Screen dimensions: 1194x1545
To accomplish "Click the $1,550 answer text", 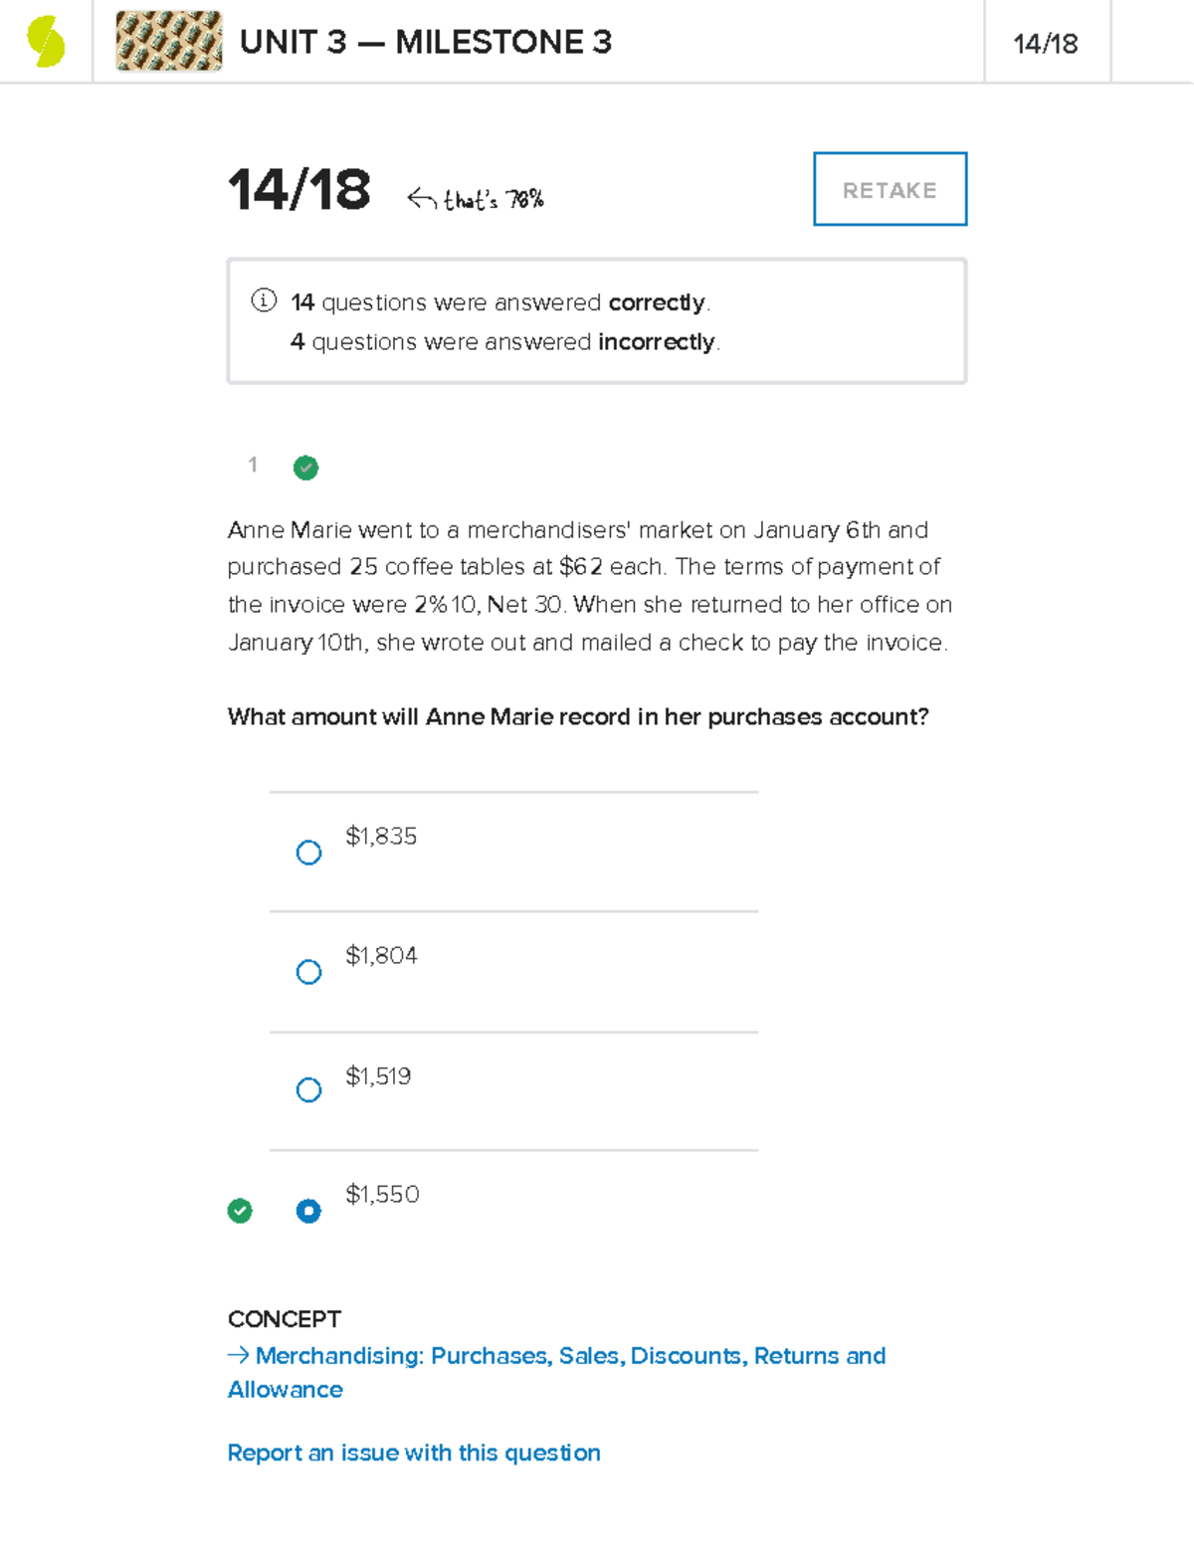I will pyautogui.click(x=382, y=1194).
